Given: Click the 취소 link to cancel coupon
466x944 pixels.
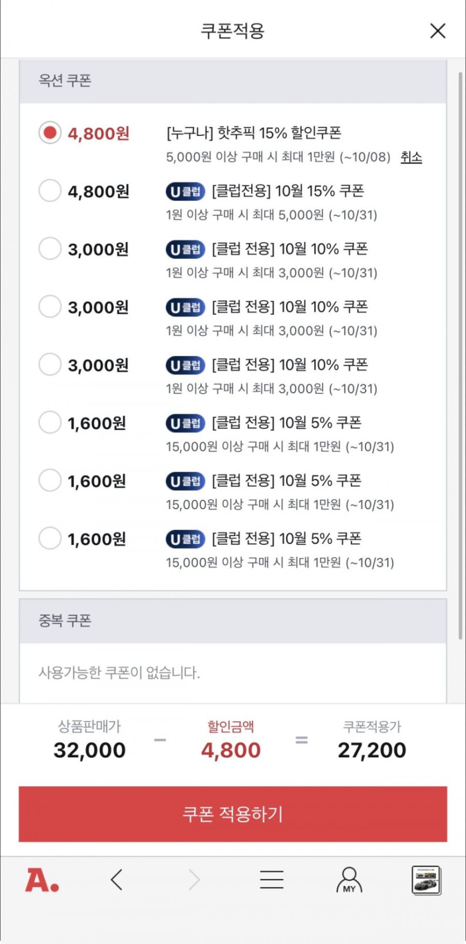Looking at the screenshot, I should (x=411, y=157).
